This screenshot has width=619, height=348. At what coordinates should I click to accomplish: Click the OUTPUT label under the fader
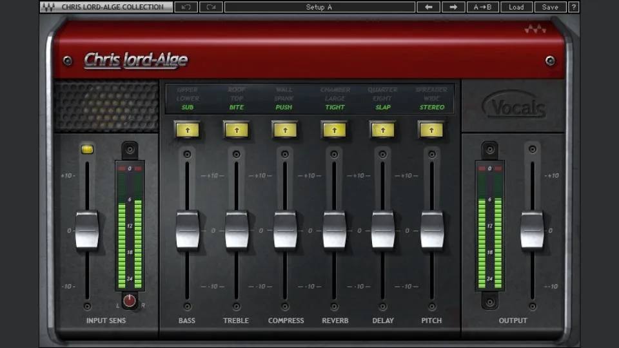click(x=513, y=320)
